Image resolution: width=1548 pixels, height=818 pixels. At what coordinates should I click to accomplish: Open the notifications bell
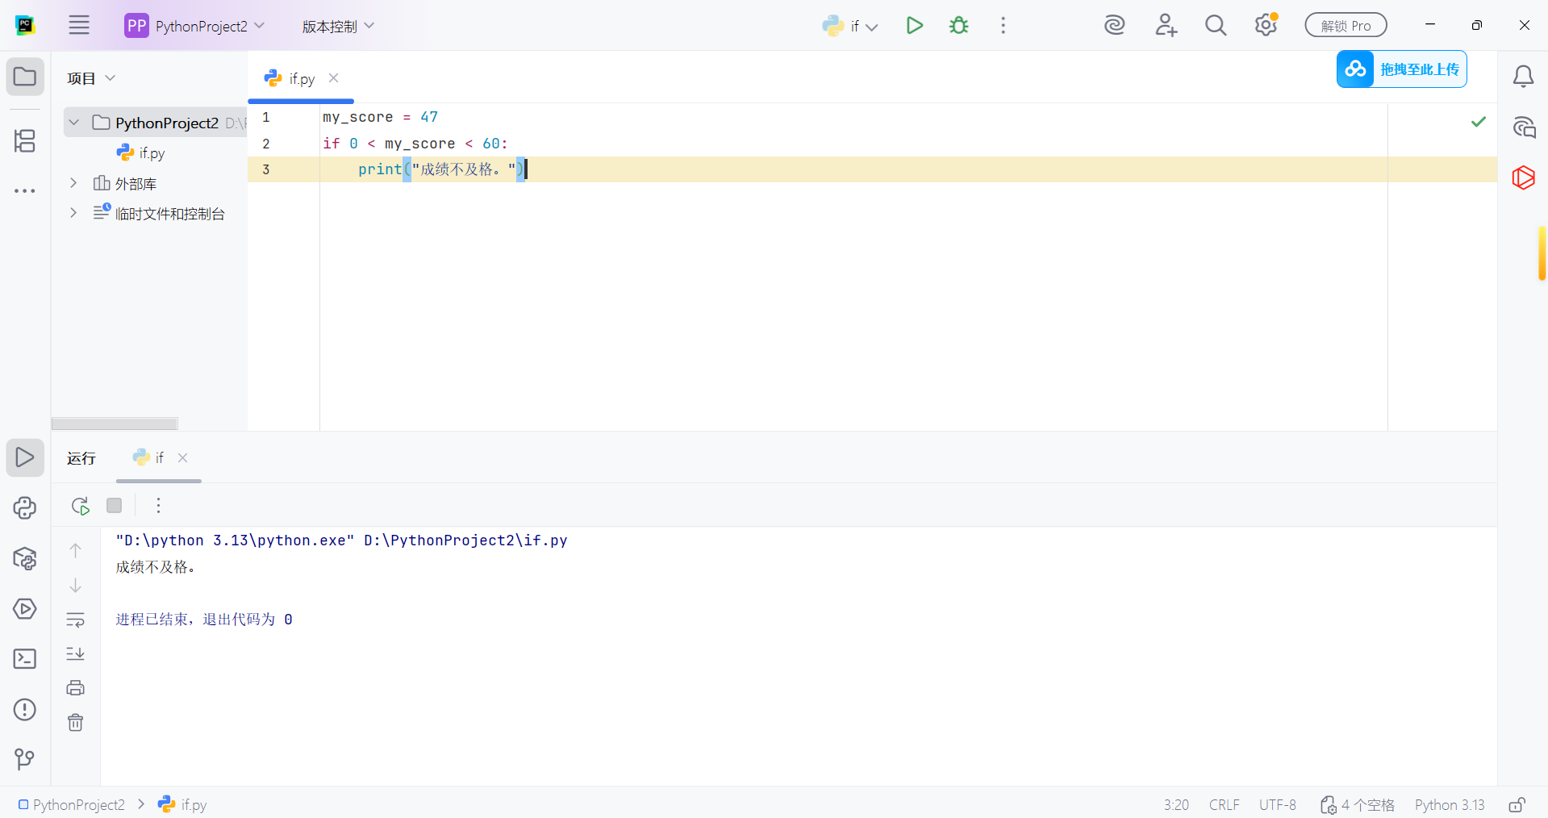[x=1523, y=77]
